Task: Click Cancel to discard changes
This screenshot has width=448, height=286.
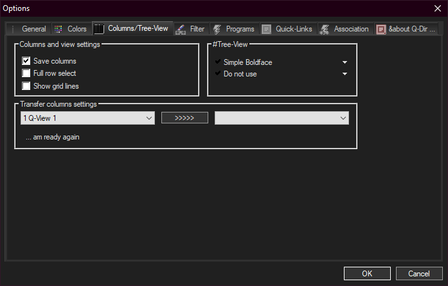Action: point(418,273)
